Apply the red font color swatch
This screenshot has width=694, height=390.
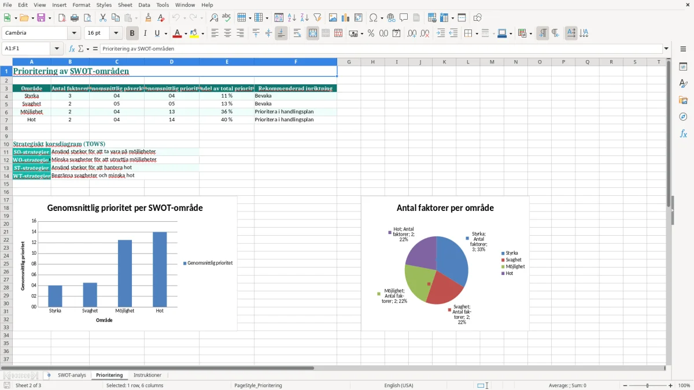176,34
